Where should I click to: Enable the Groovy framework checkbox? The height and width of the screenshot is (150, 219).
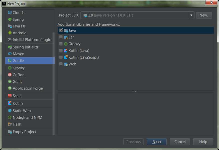pos(61,44)
